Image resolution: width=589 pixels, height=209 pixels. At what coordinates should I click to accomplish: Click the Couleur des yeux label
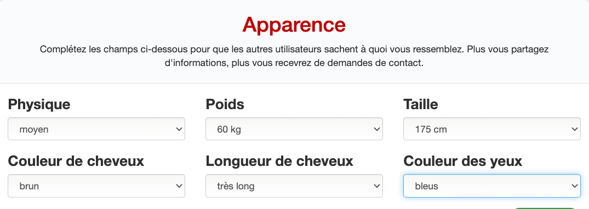coord(463,161)
